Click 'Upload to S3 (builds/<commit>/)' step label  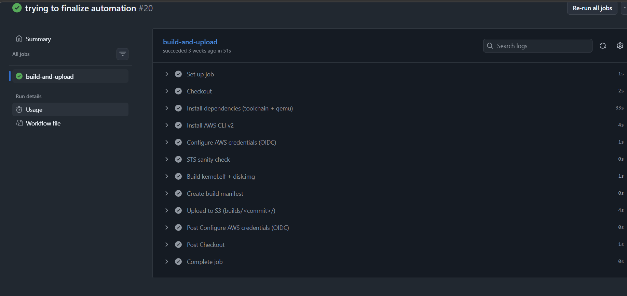click(231, 210)
